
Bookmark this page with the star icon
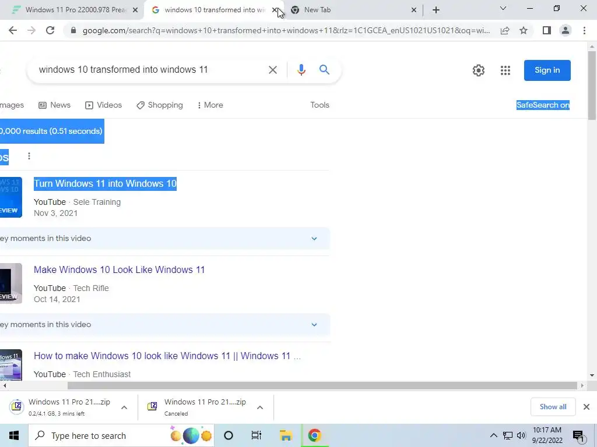(x=524, y=30)
